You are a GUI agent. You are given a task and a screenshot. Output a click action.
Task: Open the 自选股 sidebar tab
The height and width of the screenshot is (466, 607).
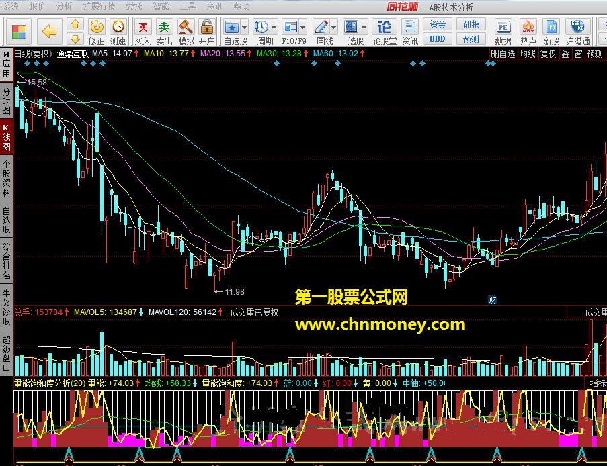click(6, 220)
